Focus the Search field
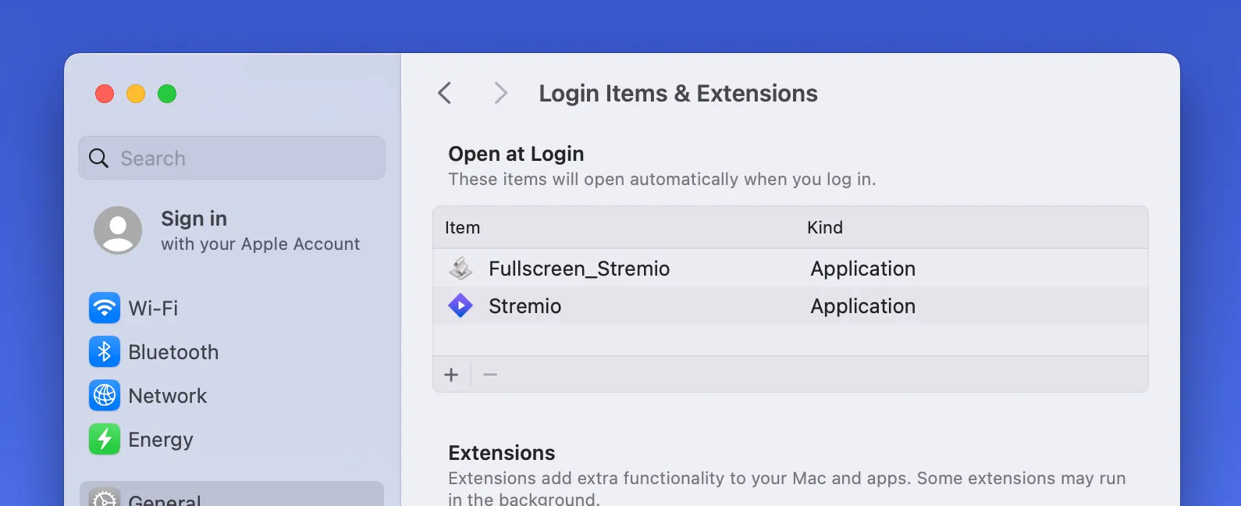This screenshot has width=1241, height=506. (x=232, y=158)
